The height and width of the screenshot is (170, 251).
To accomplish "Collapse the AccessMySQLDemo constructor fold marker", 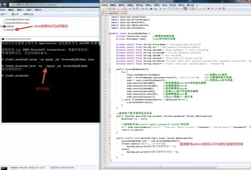I will tap(110, 69).
